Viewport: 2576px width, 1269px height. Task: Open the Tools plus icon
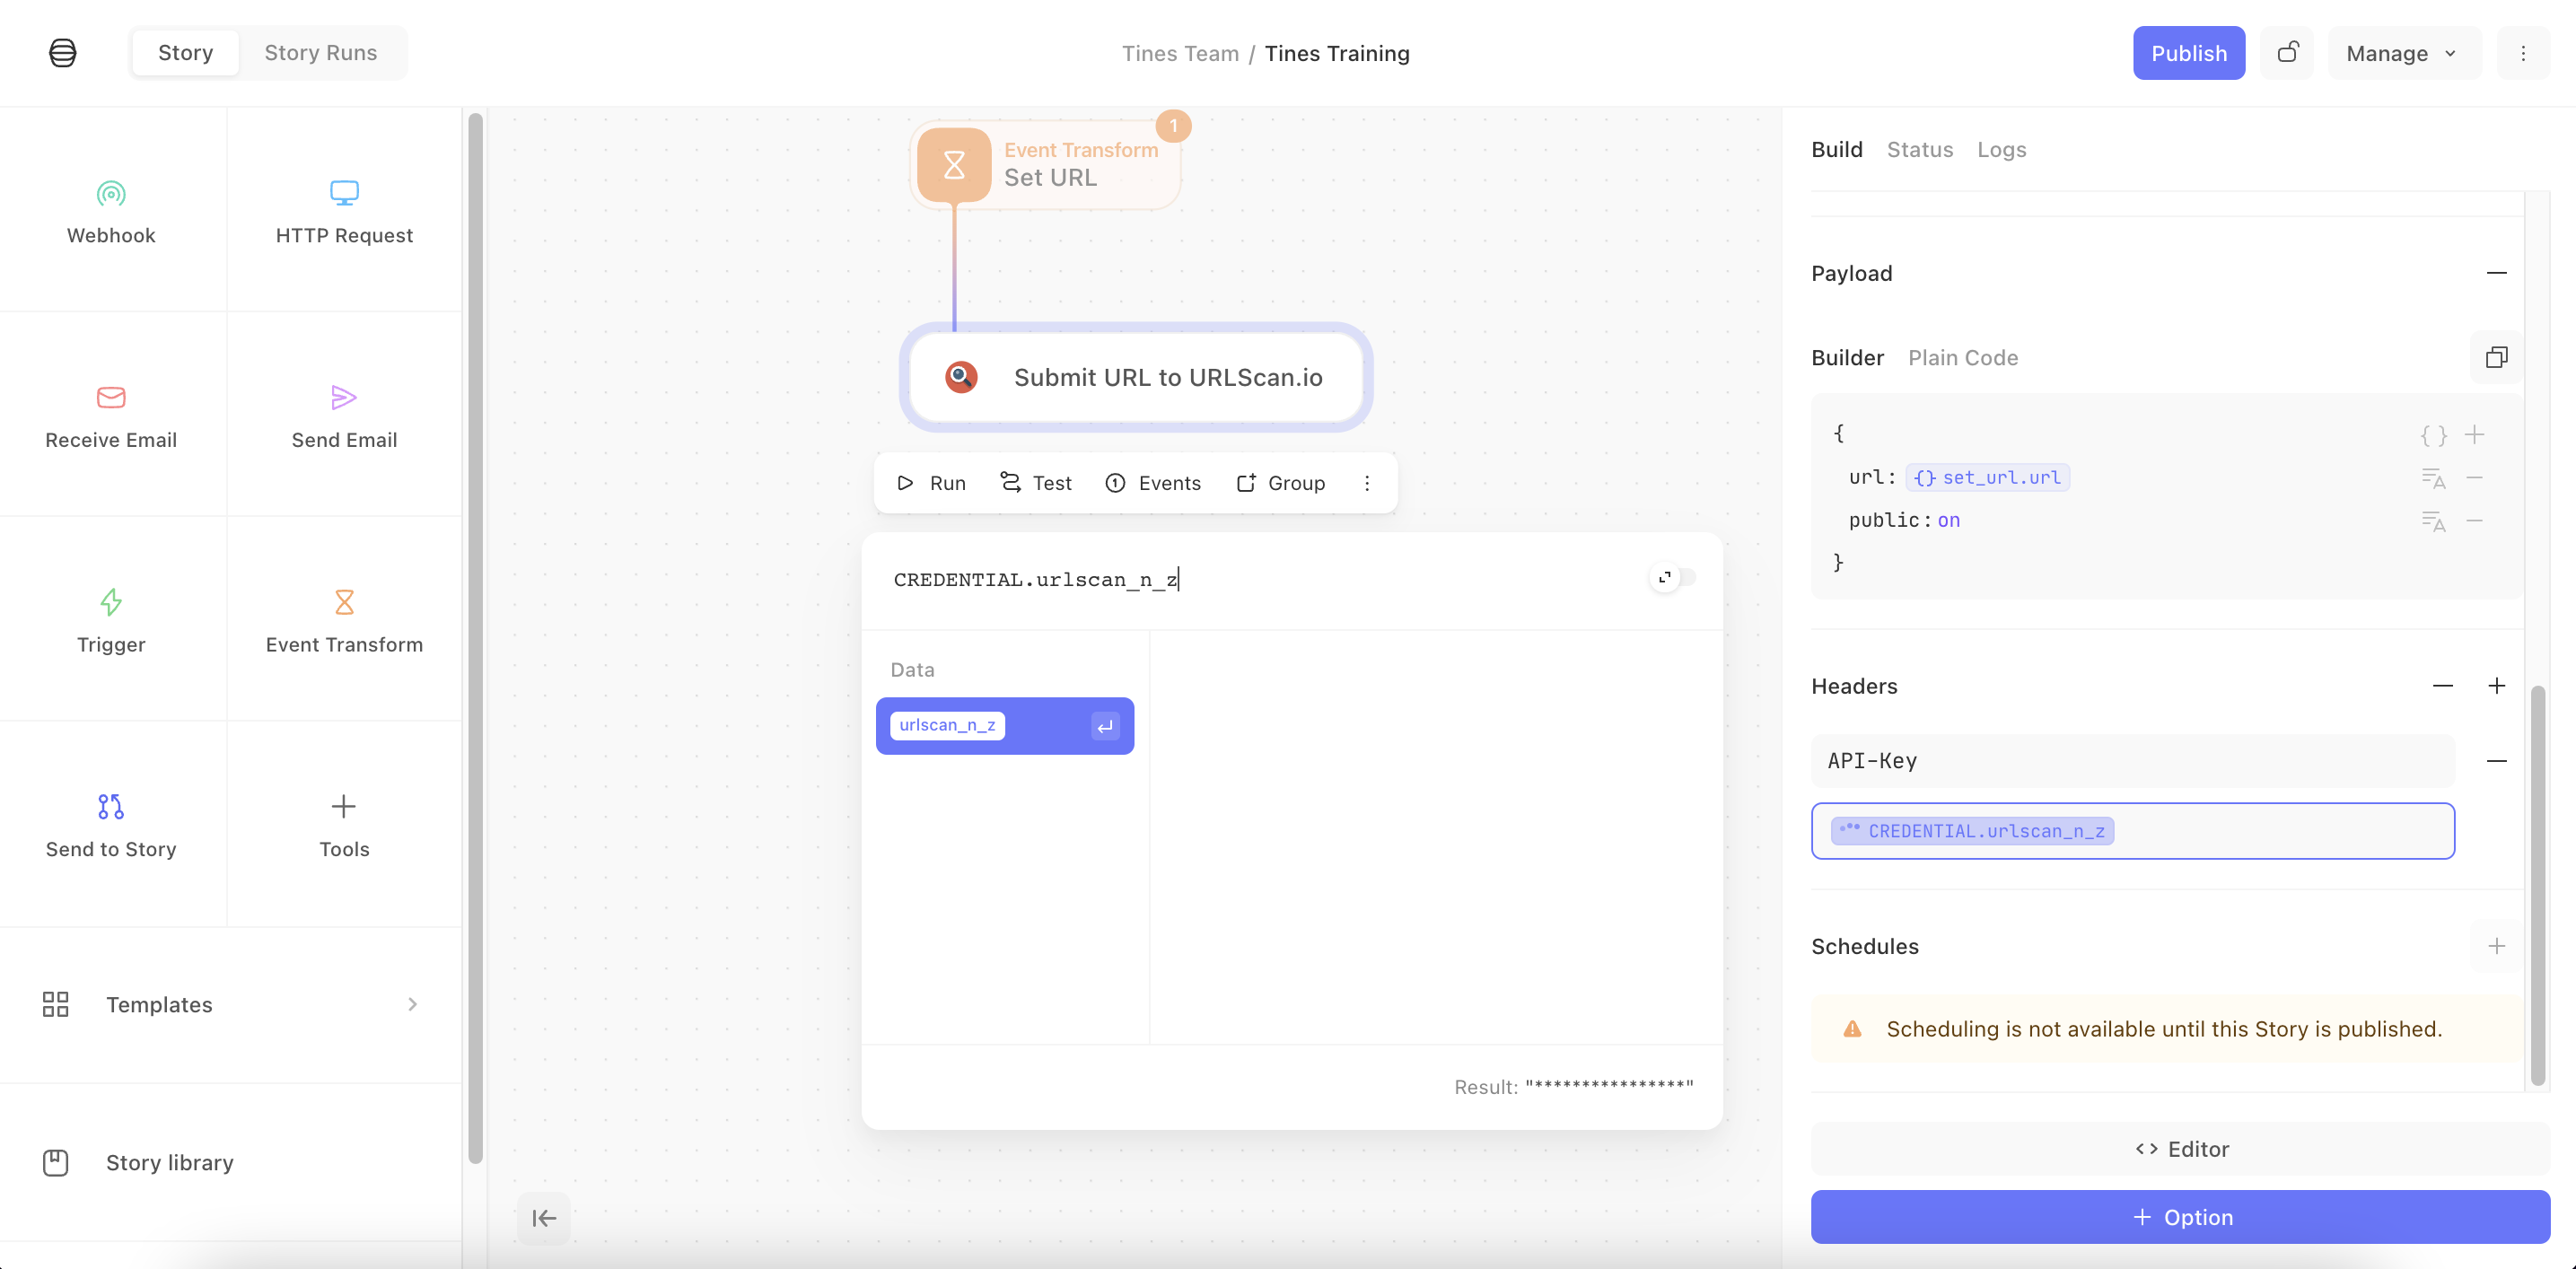344,806
